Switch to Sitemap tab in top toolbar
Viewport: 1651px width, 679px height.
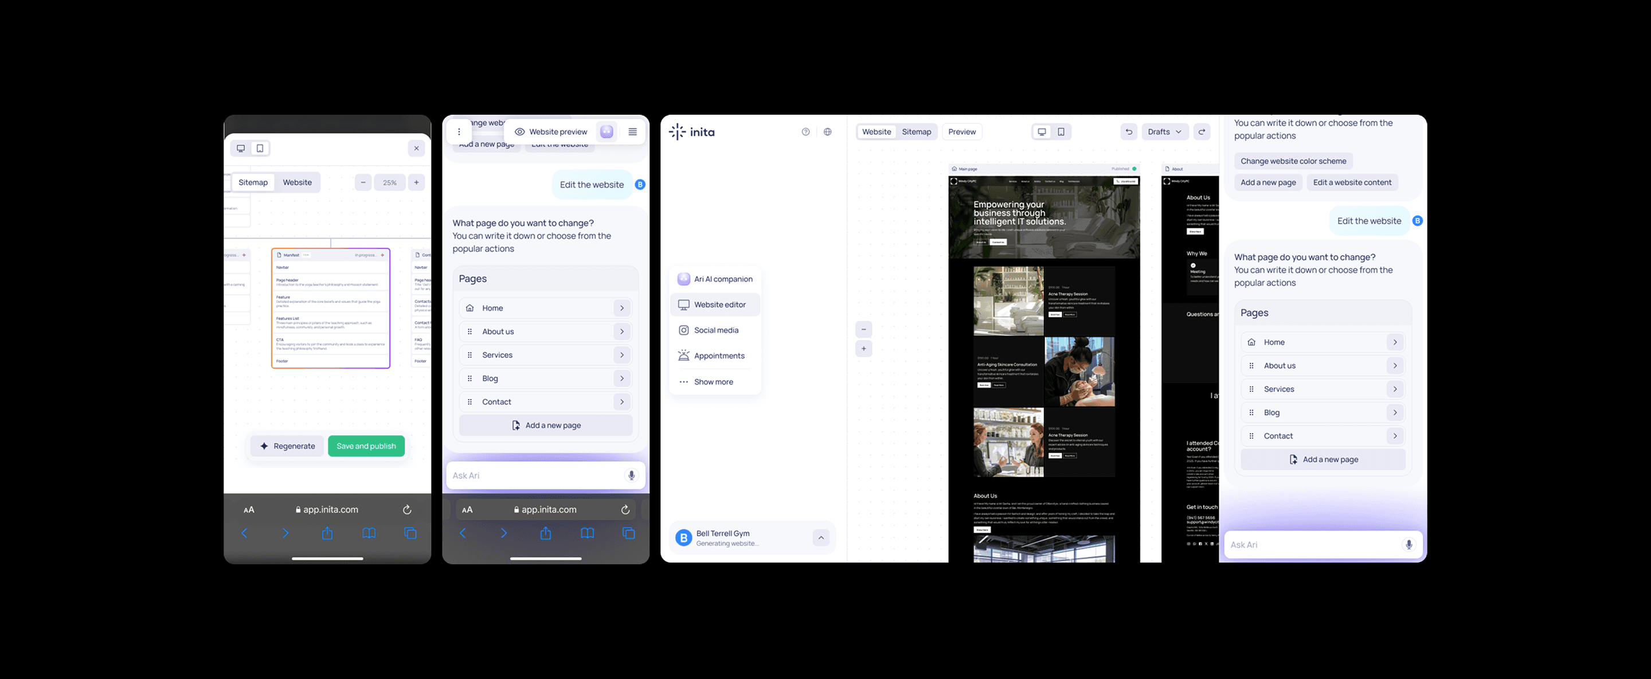coord(916,132)
